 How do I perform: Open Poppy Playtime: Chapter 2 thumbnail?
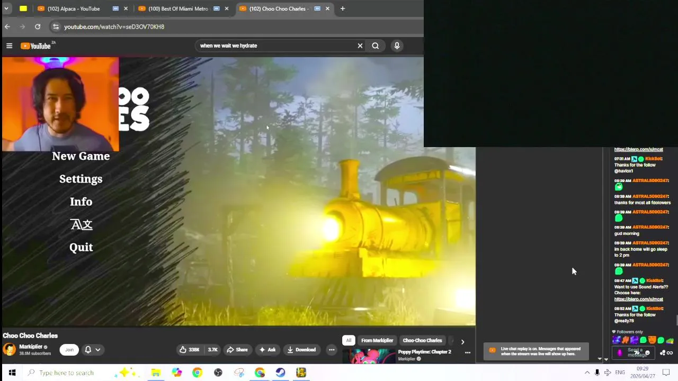[369, 356]
